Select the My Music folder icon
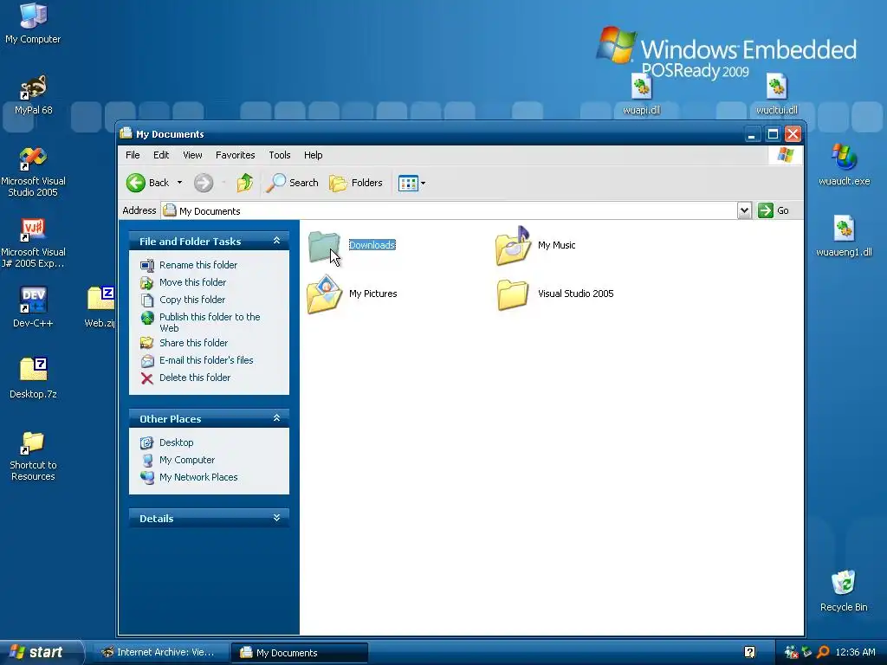Screen dimensions: 887x665 (513, 246)
